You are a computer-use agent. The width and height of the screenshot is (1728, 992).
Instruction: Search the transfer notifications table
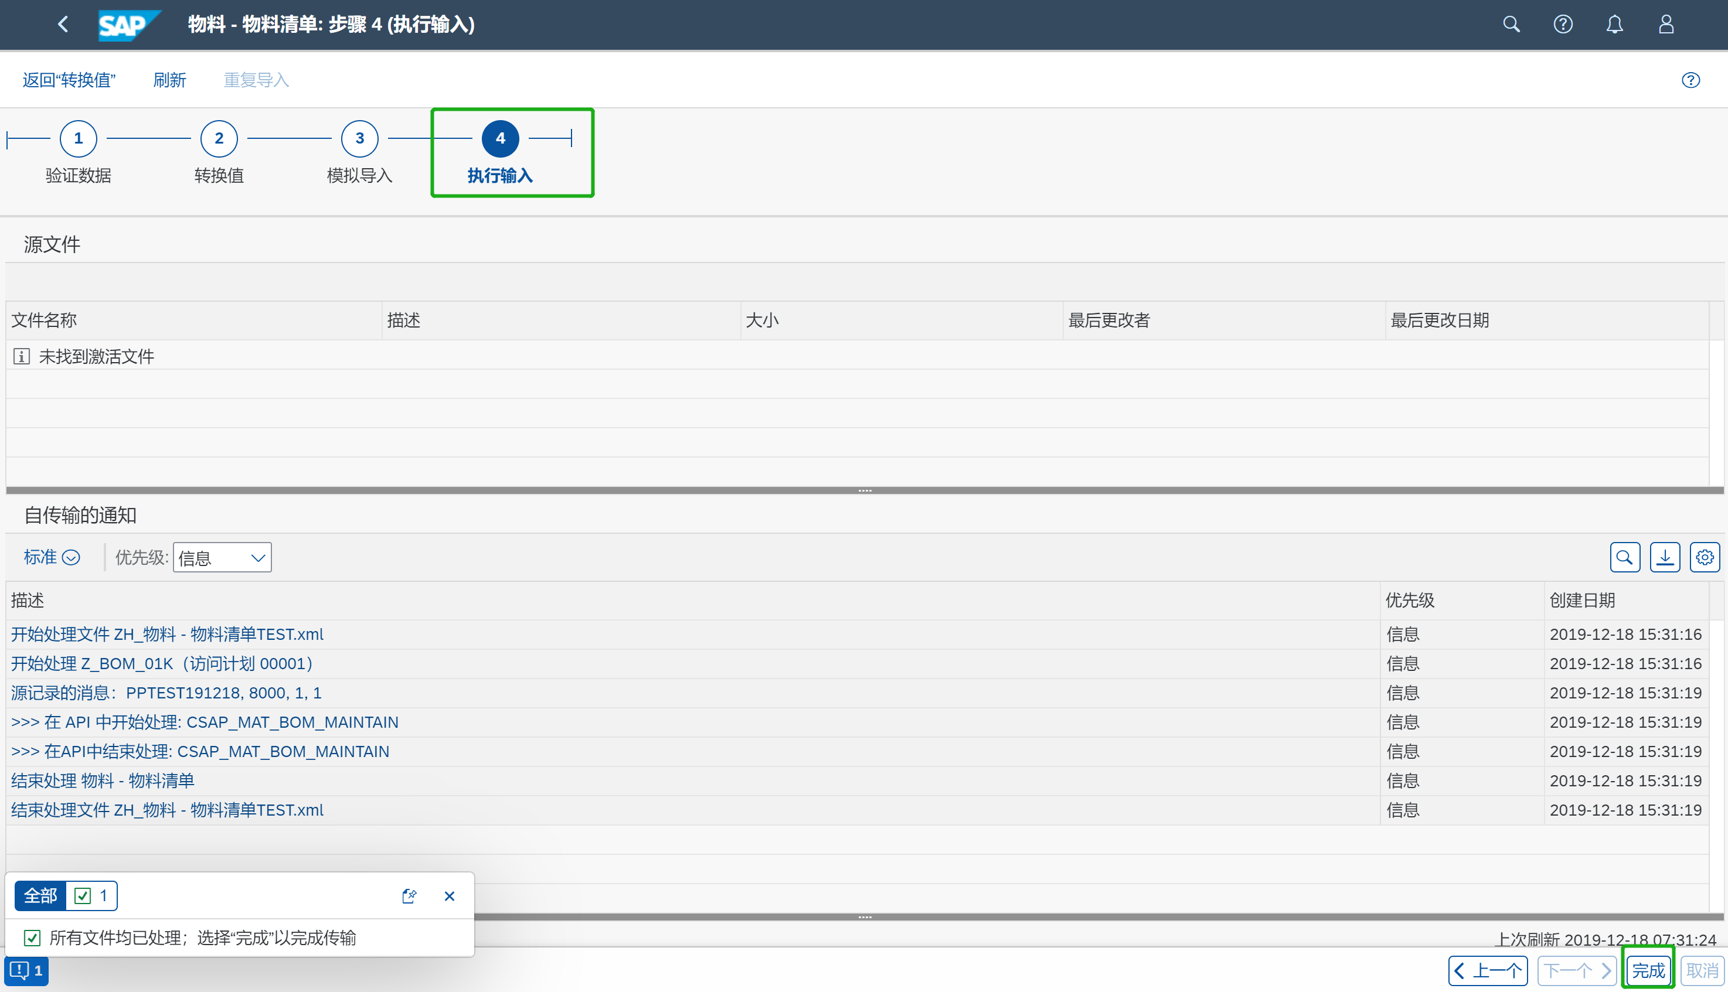[x=1625, y=557]
